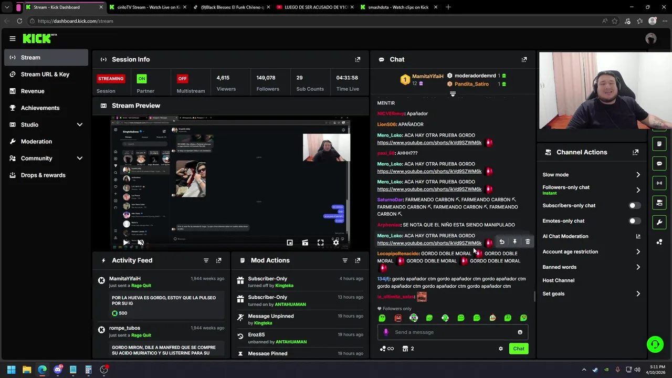672x378 pixels.
Task: Pop out the Activity Feed panel
Action: point(219,260)
